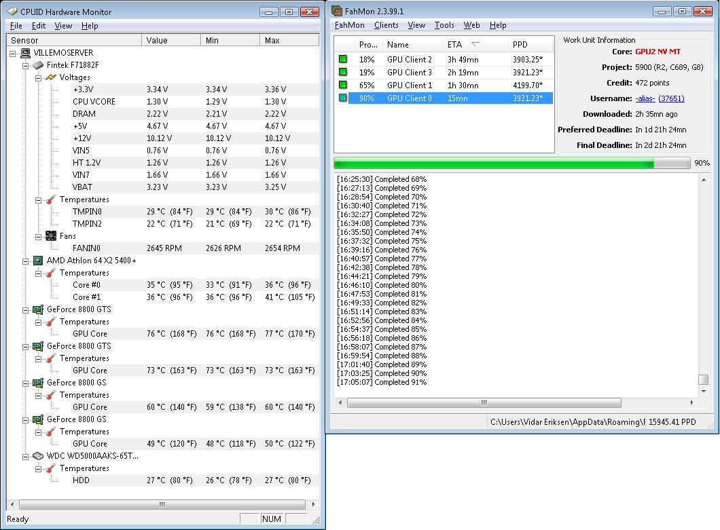The height and width of the screenshot is (530, 720).
Task: Open the Help menu in FahMon
Action: [x=498, y=25]
